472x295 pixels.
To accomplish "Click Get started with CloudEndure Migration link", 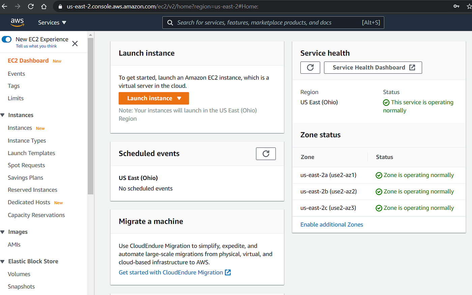I will (x=175, y=272).
